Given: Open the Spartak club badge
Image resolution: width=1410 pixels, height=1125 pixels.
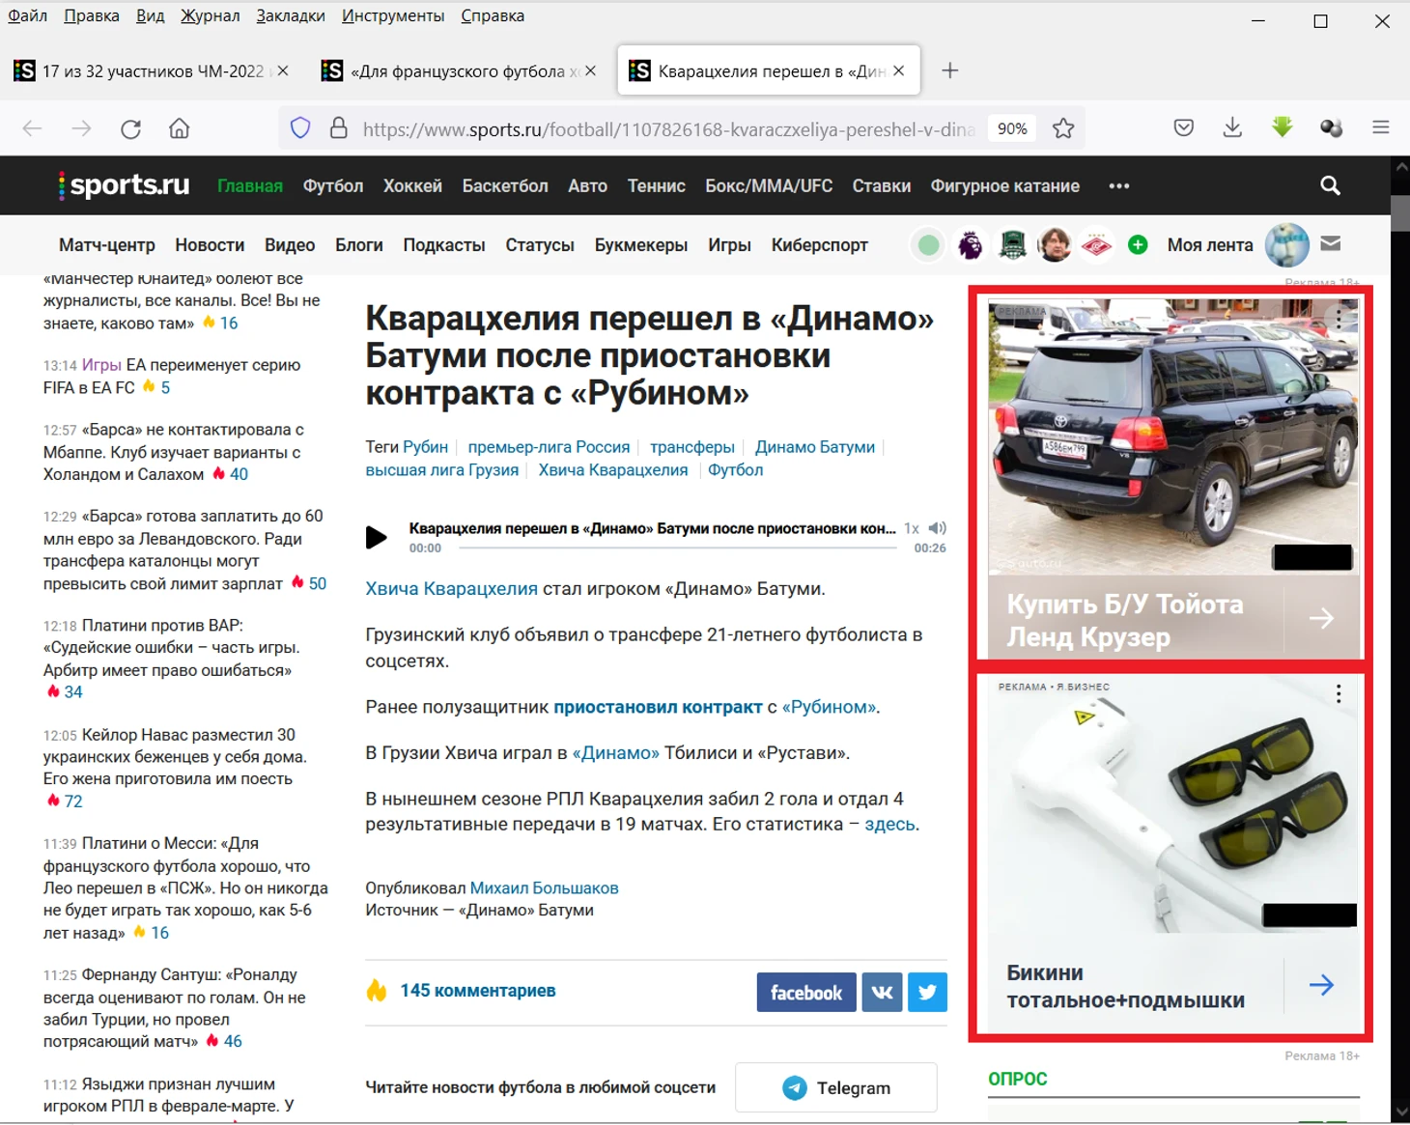Looking at the screenshot, I should click(1096, 245).
